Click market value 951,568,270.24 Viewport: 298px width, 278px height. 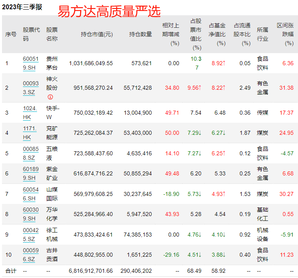pyautogui.click(x=93, y=88)
